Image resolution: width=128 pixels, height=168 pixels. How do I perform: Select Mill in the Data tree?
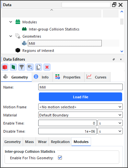pyautogui.click(x=65, y=43)
